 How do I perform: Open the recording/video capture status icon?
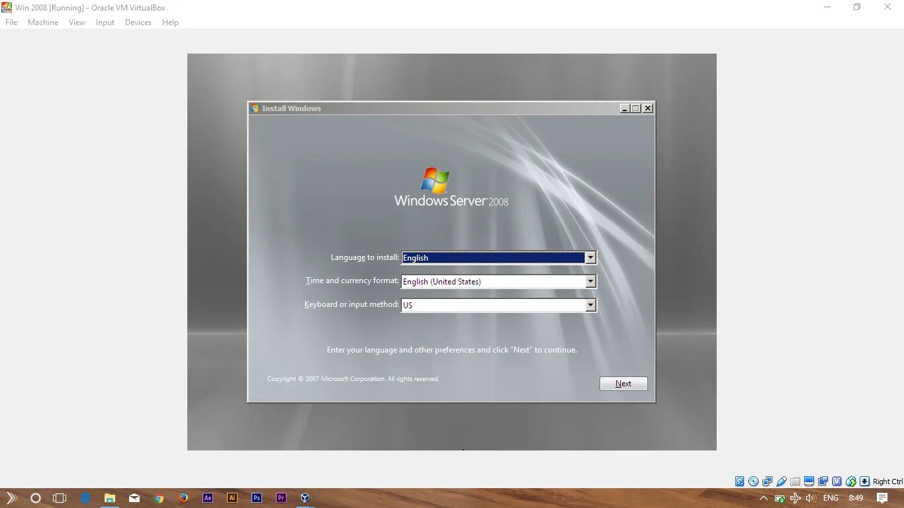[823, 482]
